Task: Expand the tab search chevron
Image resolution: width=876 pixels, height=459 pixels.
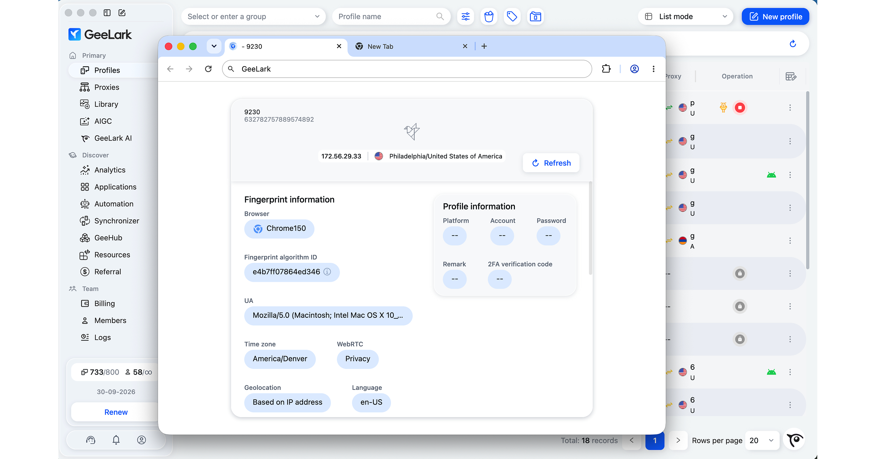Action: pos(214,46)
